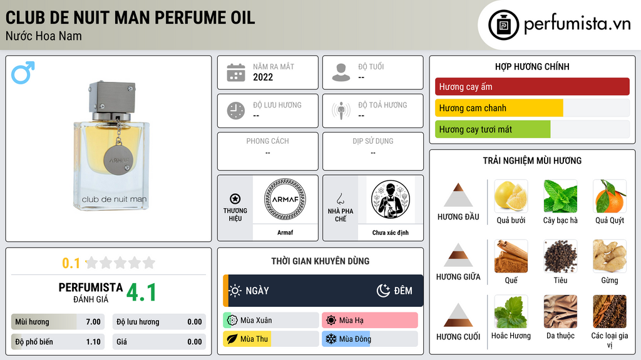This screenshot has width=641, height=360.
Task: Click the male gender symbol icon
Action: pyautogui.click(x=23, y=72)
